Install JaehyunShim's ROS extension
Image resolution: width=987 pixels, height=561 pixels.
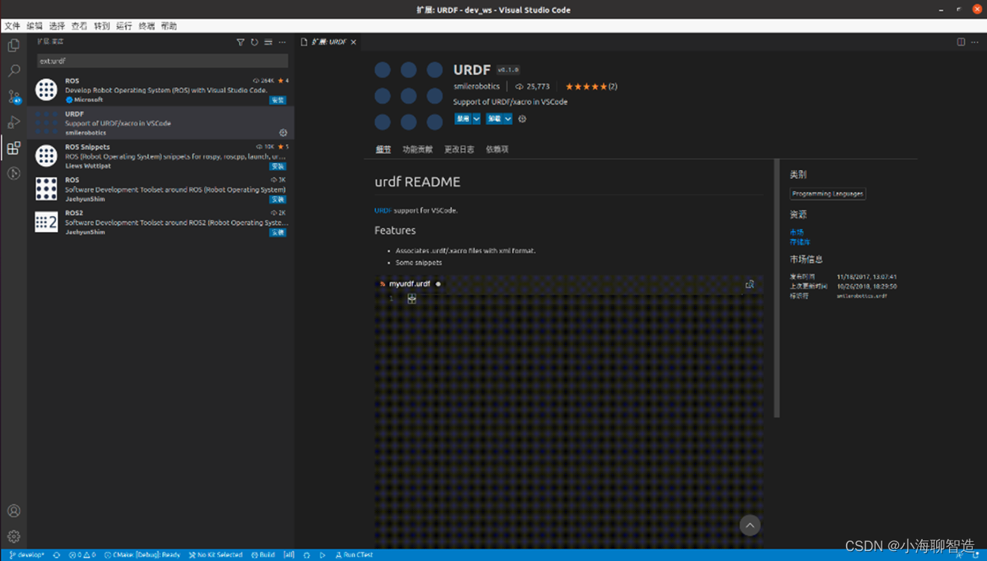[278, 199]
